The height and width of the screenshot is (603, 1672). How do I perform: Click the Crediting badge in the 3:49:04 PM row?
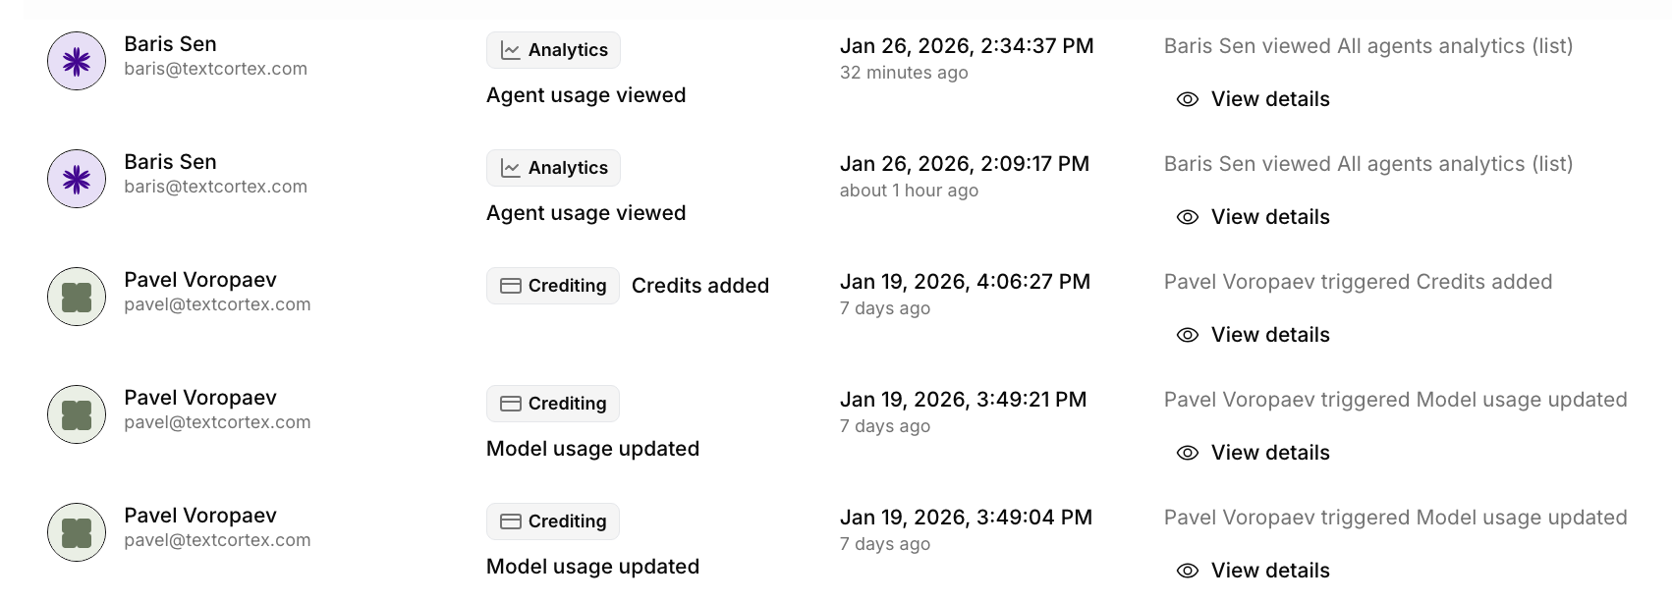pyautogui.click(x=553, y=521)
